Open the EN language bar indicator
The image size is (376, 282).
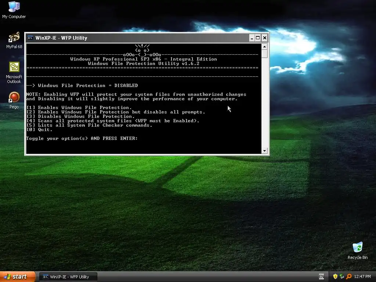tap(321, 276)
